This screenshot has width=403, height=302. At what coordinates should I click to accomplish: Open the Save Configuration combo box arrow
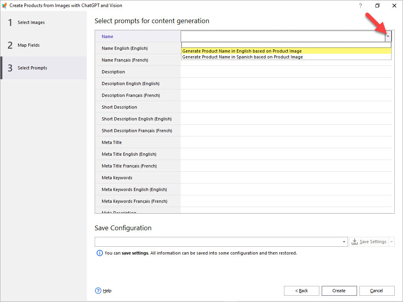[344, 242]
